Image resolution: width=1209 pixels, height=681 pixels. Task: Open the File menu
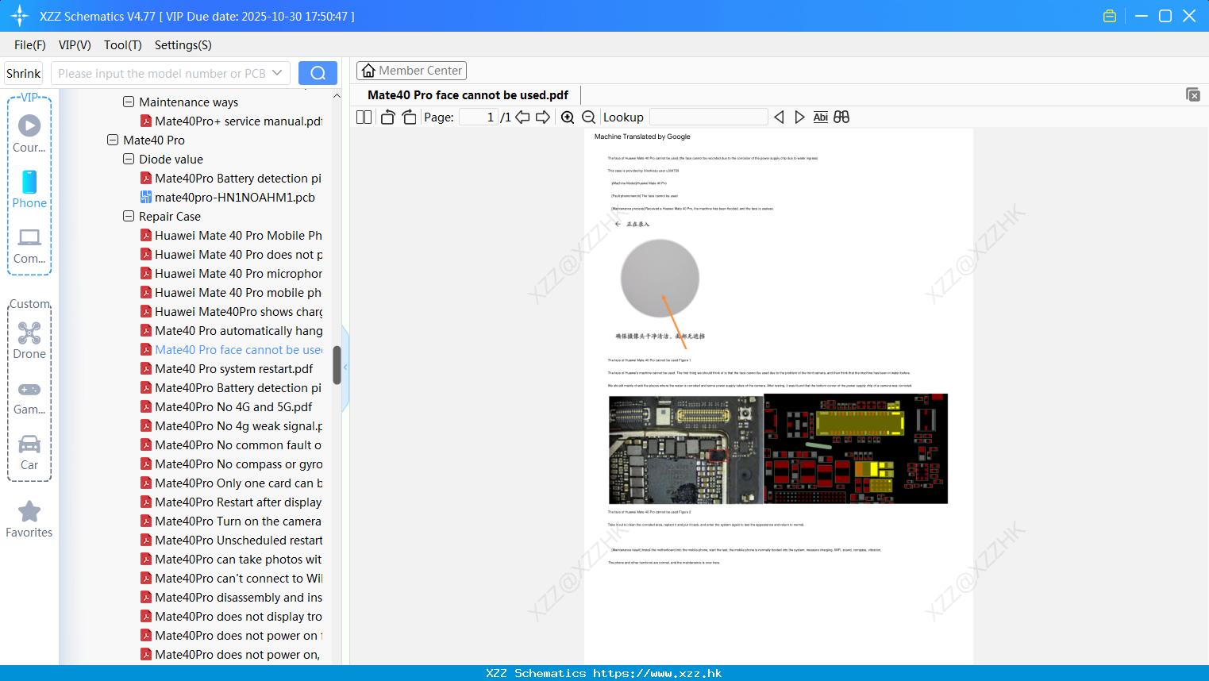click(30, 44)
